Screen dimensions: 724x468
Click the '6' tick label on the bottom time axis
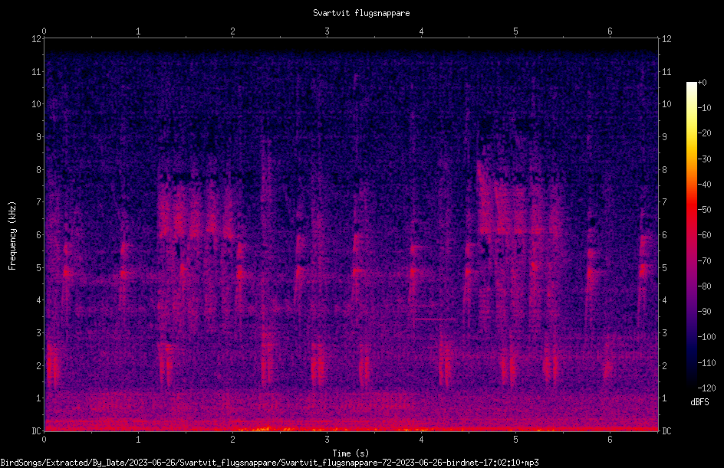click(x=610, y=440)
